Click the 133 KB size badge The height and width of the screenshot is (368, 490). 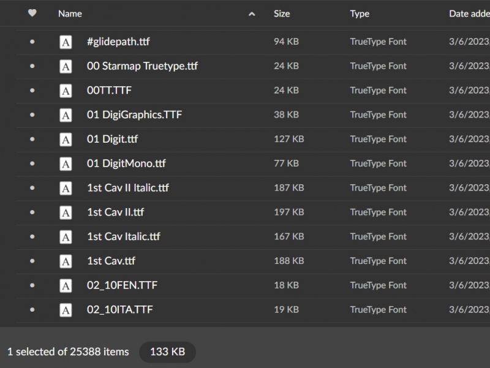167,352
